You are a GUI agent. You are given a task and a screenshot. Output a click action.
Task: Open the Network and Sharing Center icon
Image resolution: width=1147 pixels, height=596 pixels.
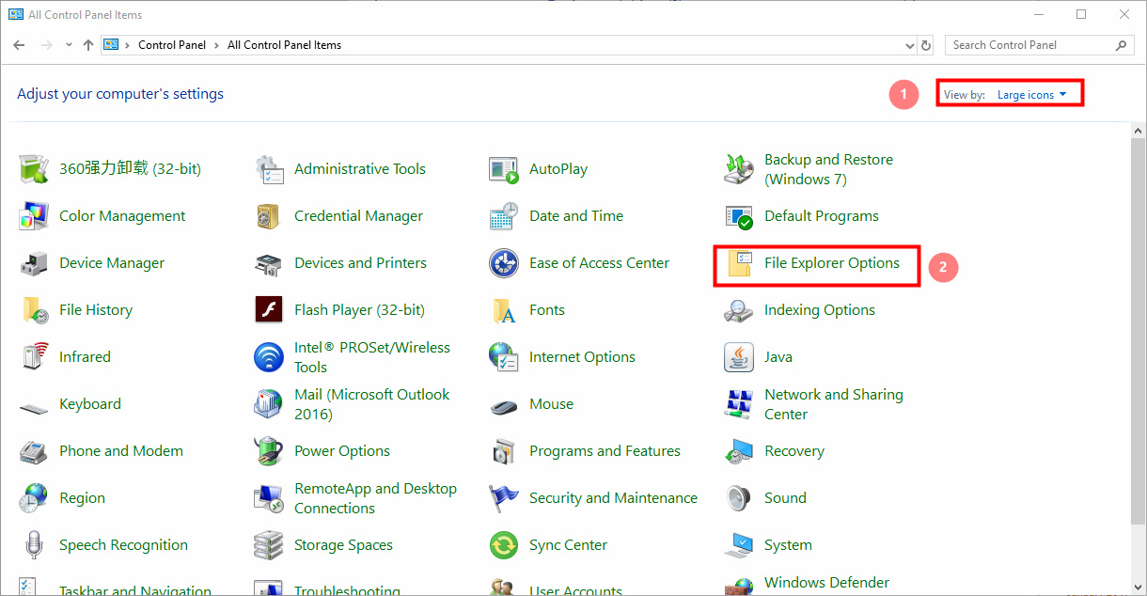[x=739, y=404]
